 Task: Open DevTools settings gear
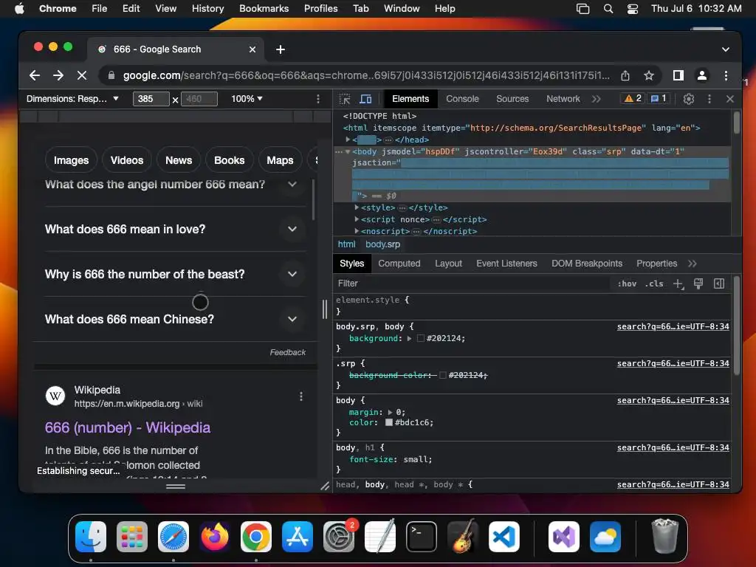pos(689,99)
